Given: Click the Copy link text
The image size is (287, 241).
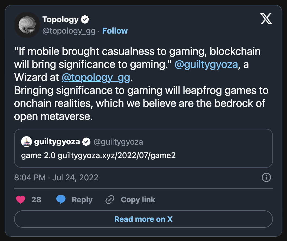Looking at the screenshot, I should pos(138,200).
